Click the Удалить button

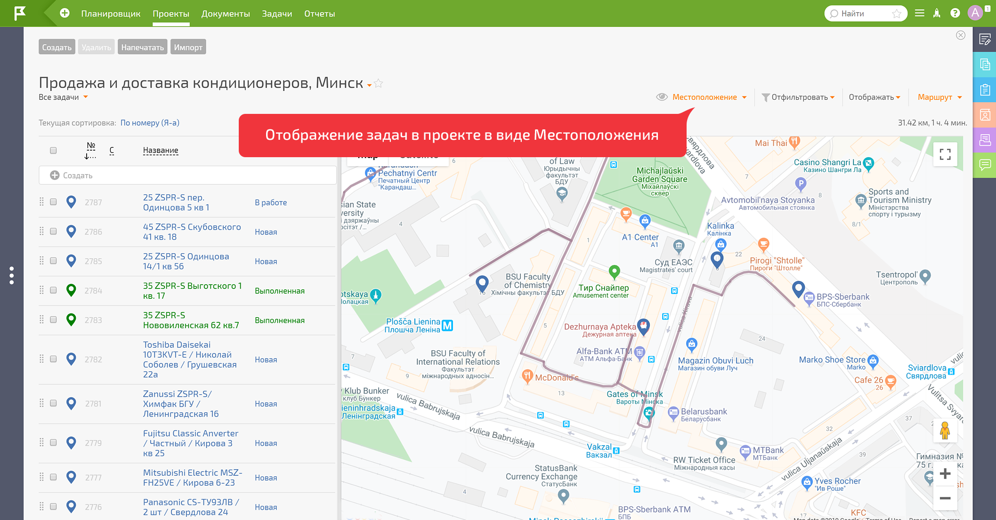pos(96,47)
